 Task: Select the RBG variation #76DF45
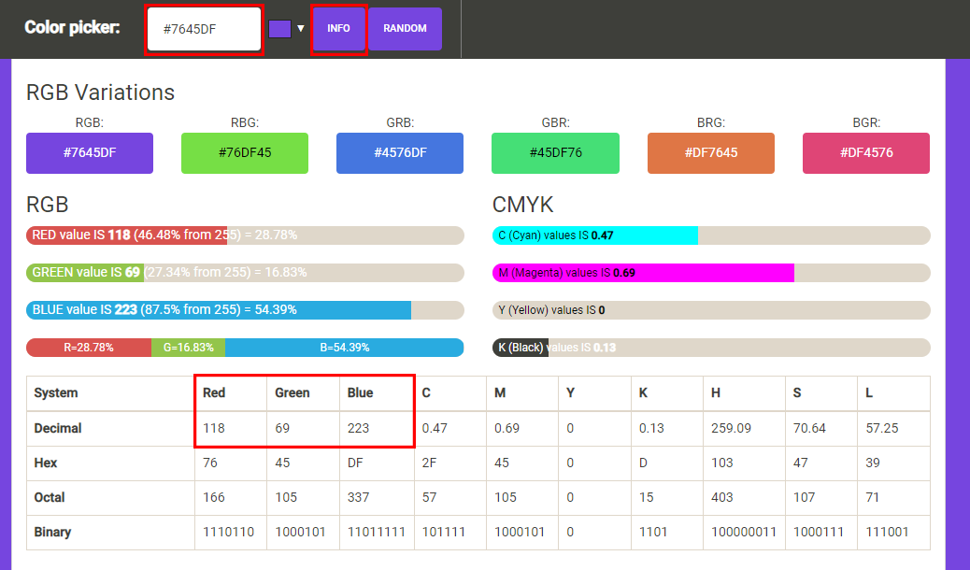coord(244,152)
